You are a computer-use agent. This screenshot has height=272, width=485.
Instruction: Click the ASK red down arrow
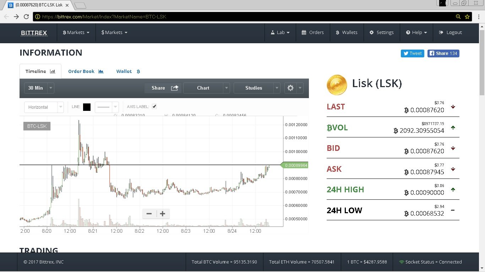click(453, 169)
